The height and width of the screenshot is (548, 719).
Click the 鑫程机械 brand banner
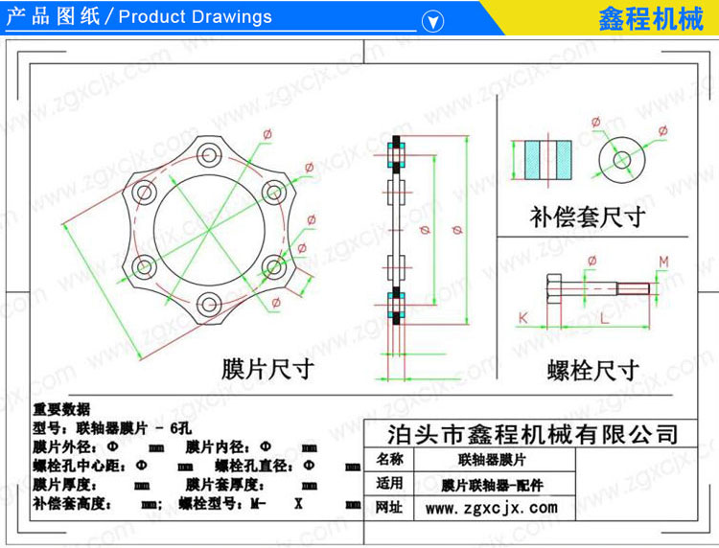click(636, 18)
